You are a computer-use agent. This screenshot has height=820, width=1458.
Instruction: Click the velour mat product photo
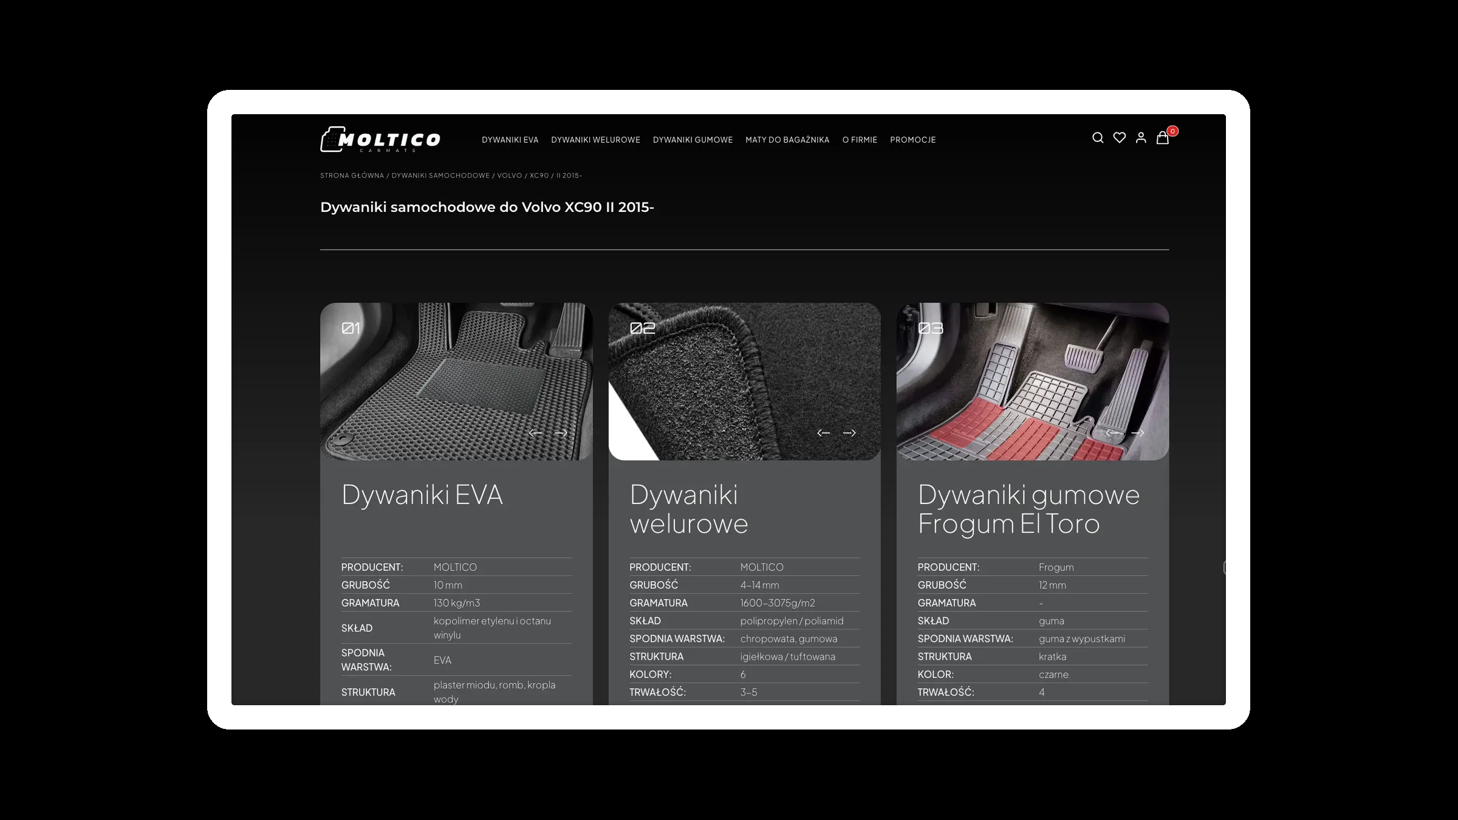pos(744,381)
